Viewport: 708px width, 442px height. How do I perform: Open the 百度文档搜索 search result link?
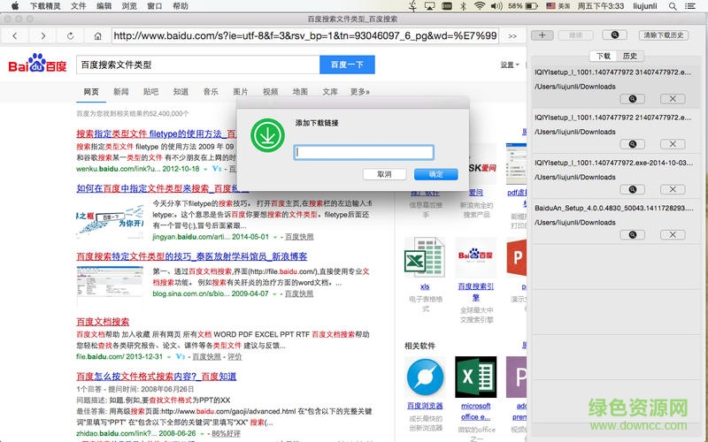tap(103, 322)
